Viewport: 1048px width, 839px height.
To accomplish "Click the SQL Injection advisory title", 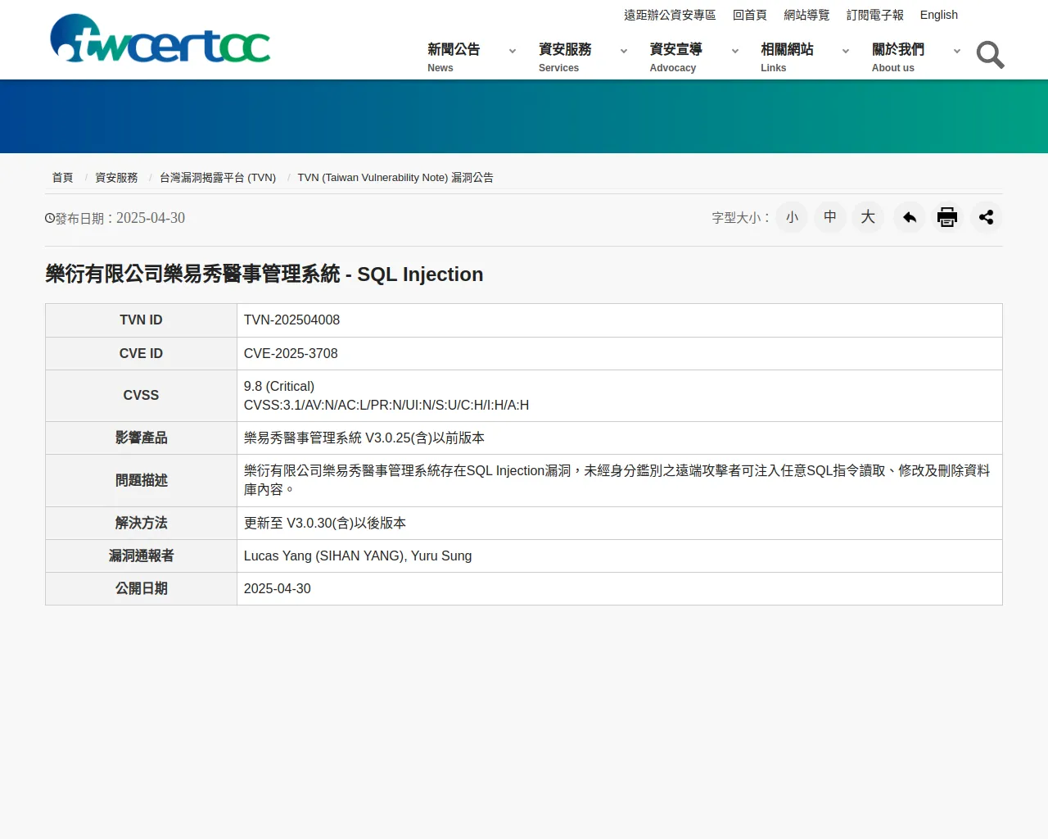I will [x=264, y=274].
